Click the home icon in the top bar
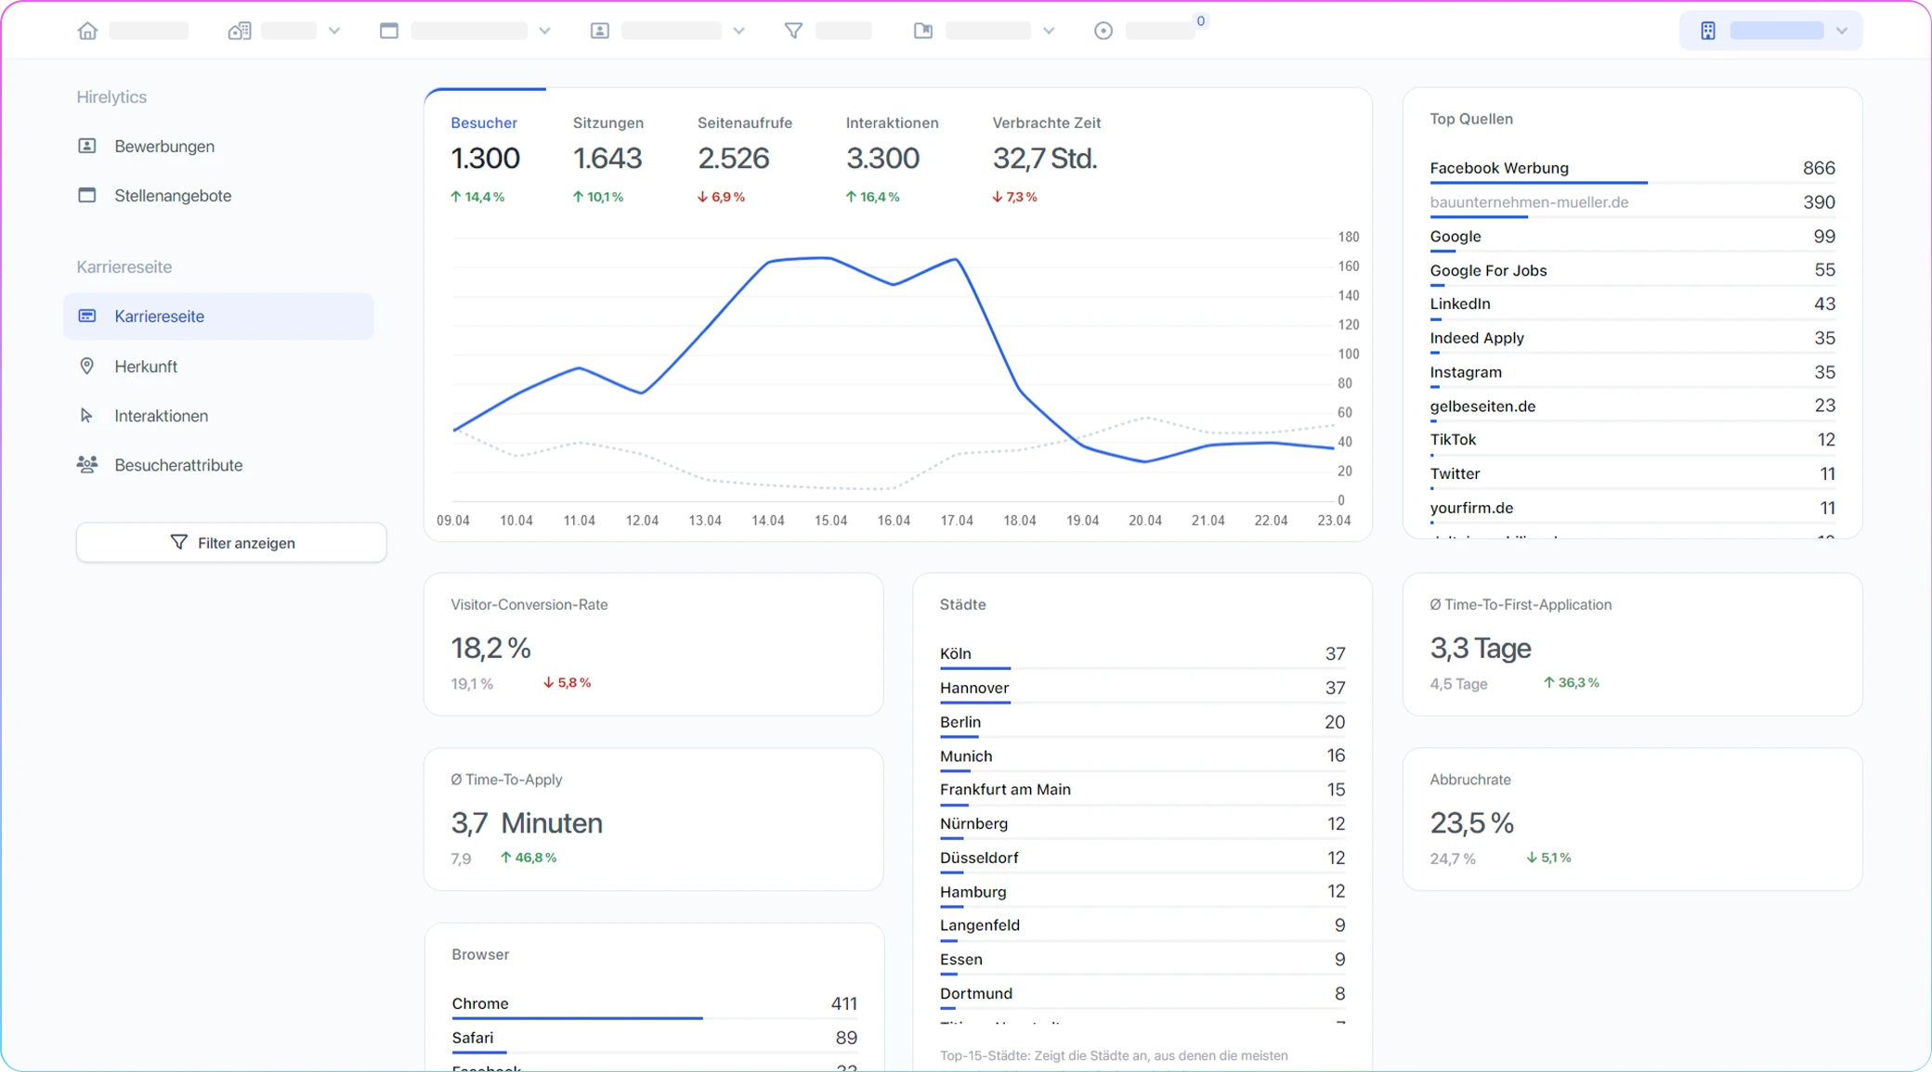1932x1072 pixels. pyautogui.click(x=87, y=30)
